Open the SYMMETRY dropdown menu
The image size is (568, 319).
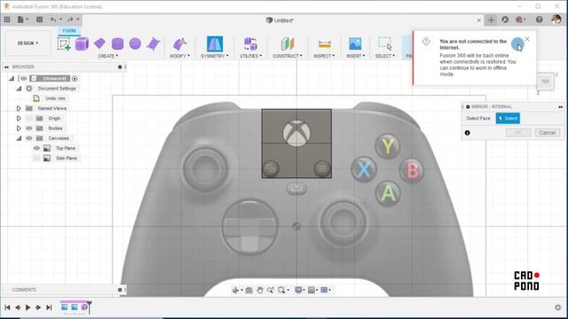(x=215, y=56)
